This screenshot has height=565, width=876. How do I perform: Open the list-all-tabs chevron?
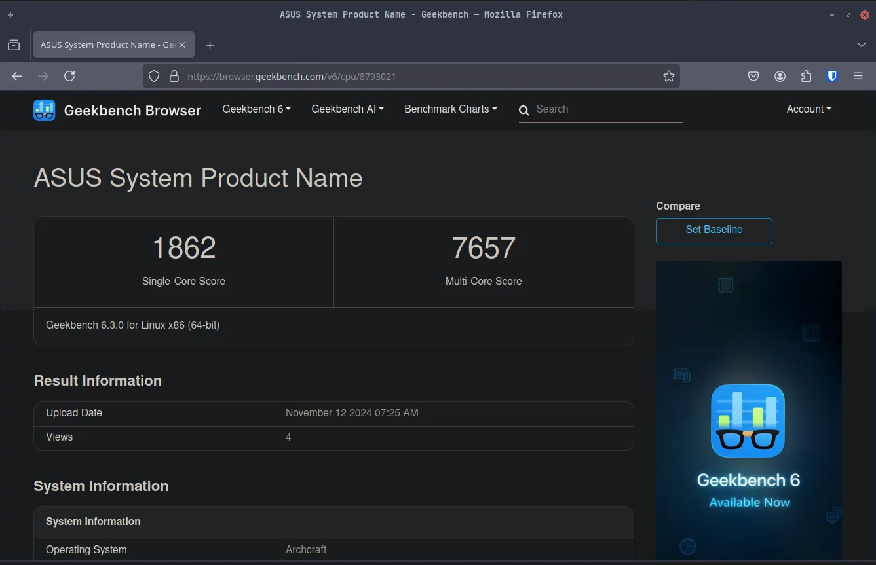(862, 45)
